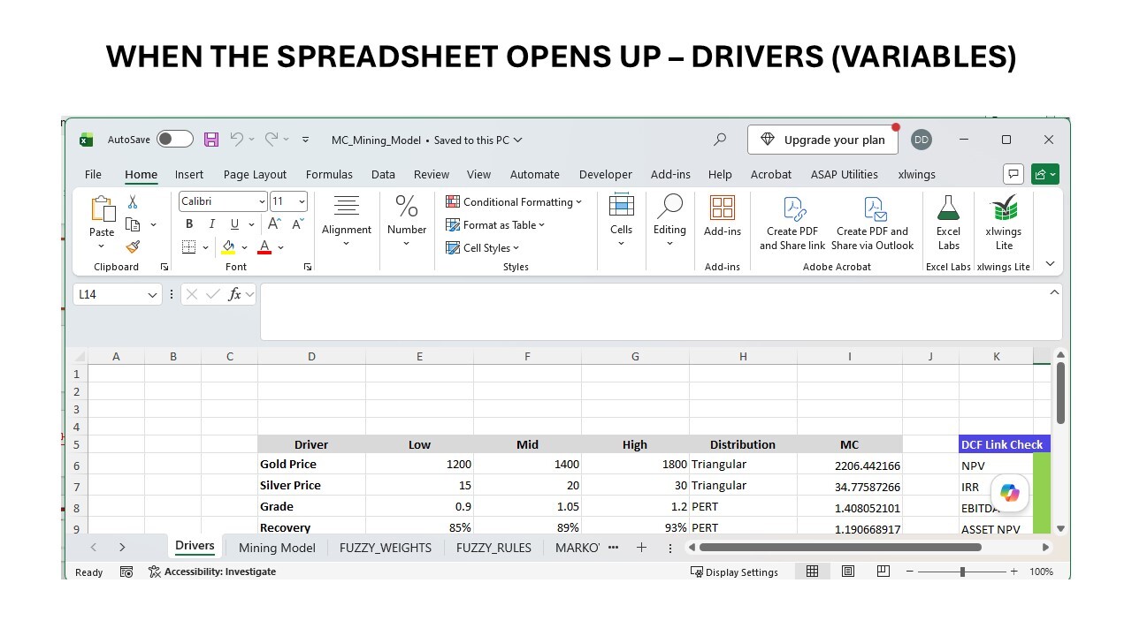Open the Comments speech bubble icon

1013,174
